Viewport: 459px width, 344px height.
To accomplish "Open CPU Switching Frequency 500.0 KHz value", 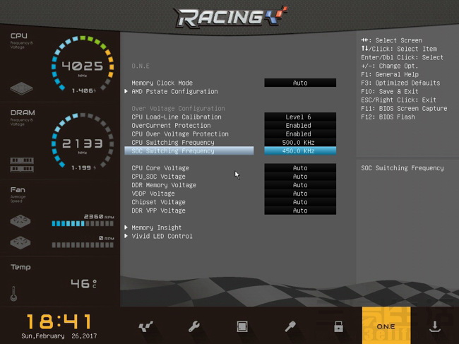I will [x=300, y=142].
